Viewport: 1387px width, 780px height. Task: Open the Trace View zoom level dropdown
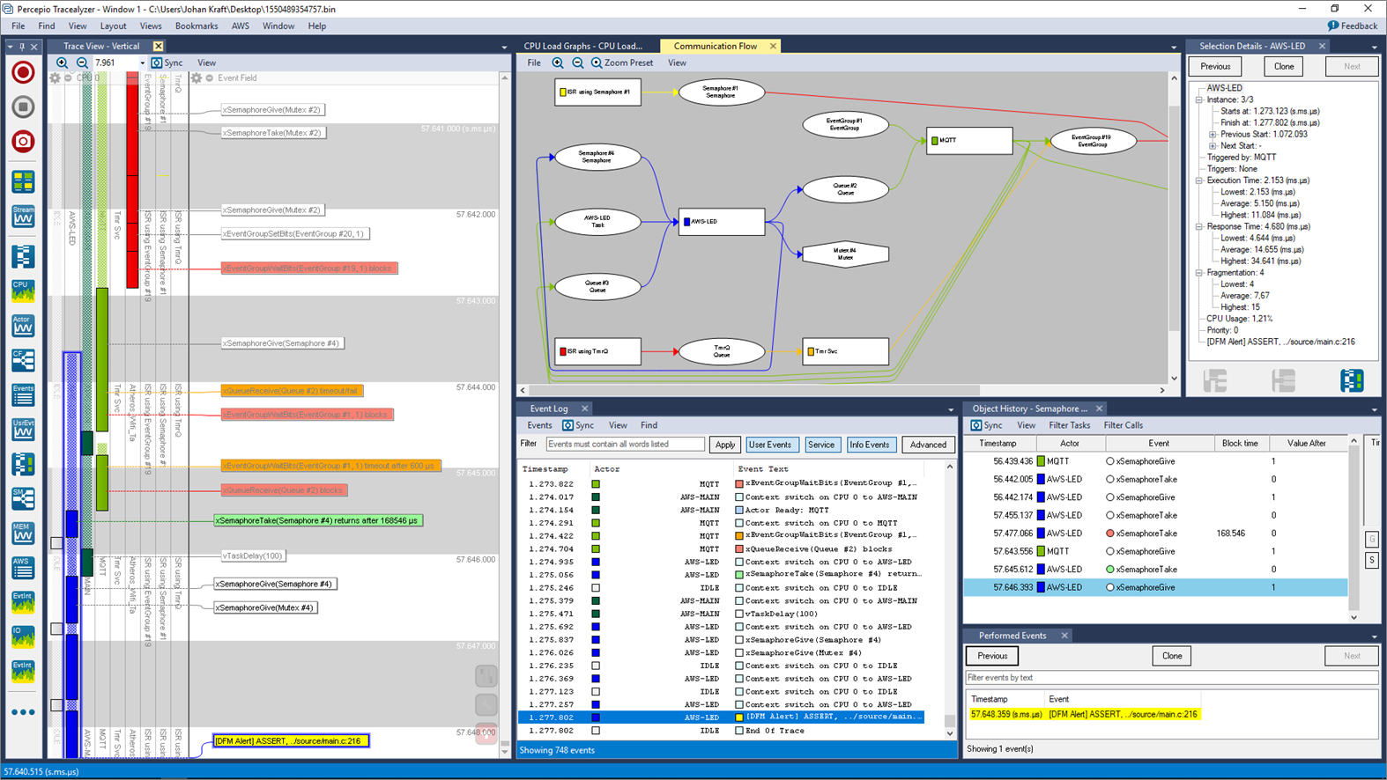[142, 63]
